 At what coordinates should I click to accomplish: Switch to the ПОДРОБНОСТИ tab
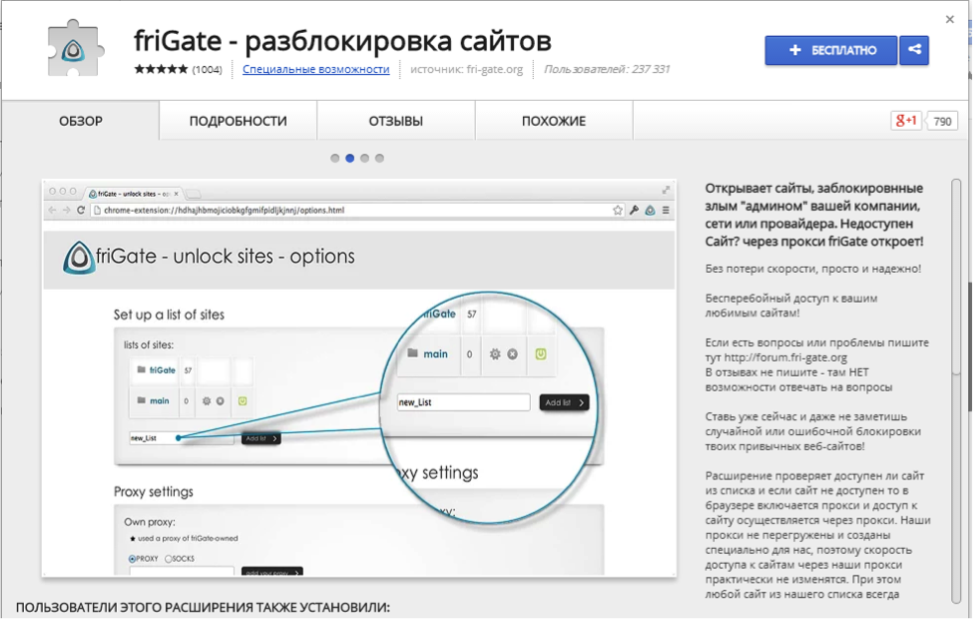pyautogui.click(x=239, y=121)
